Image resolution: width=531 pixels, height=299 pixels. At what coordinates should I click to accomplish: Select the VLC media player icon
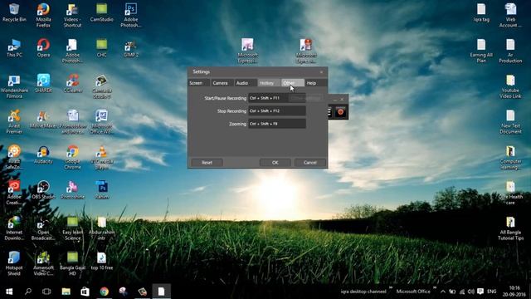click(x=101, y=157)
